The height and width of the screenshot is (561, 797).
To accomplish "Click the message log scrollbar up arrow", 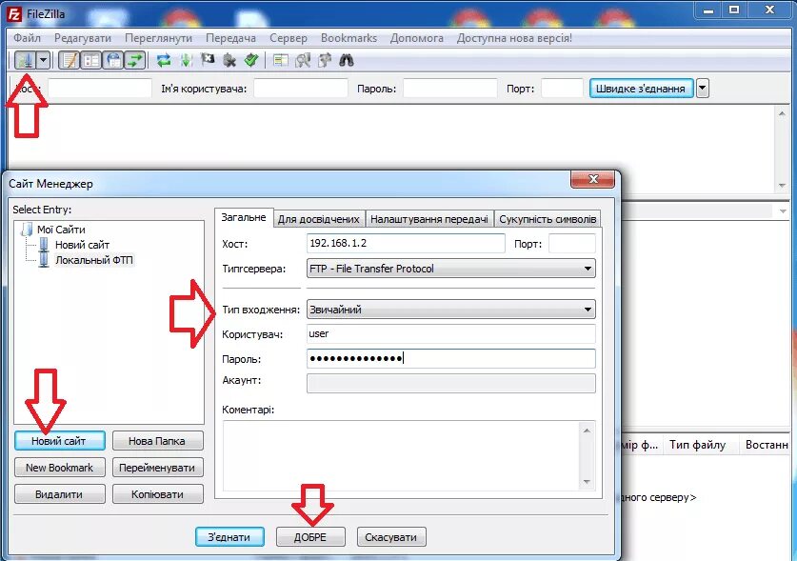I will (x=782, y=113).
